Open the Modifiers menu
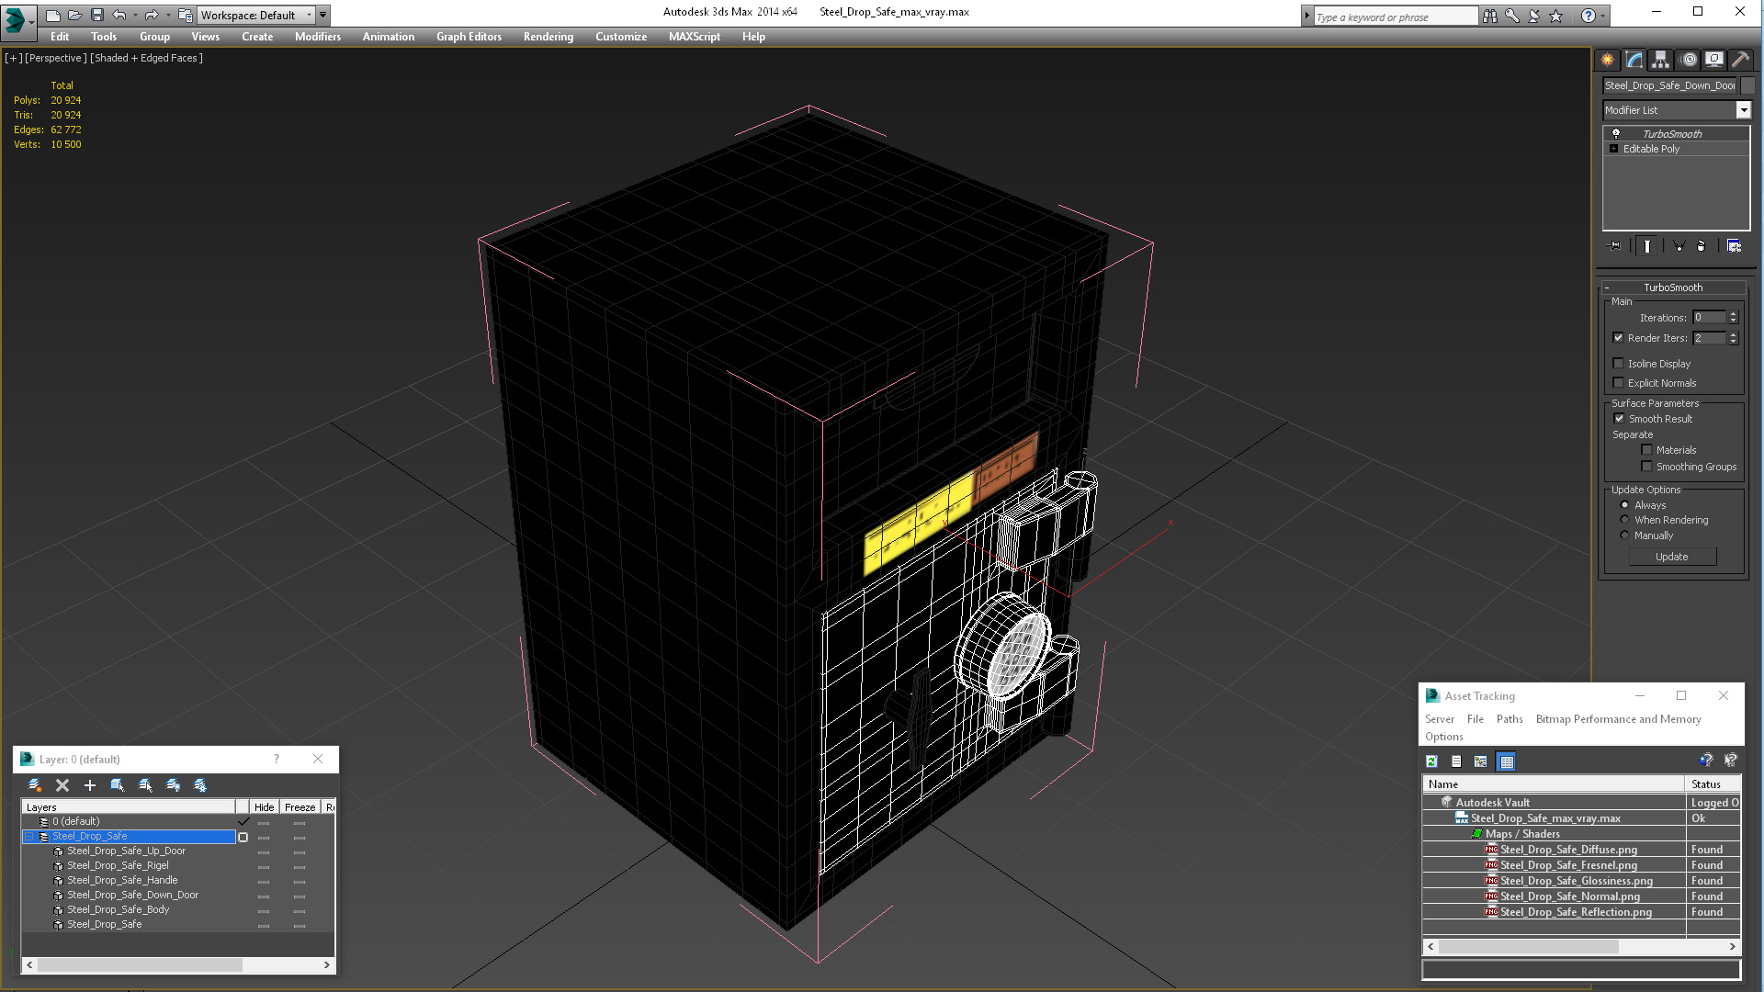1764x992 pixels. pyautogui.click(x=317, y=37)
